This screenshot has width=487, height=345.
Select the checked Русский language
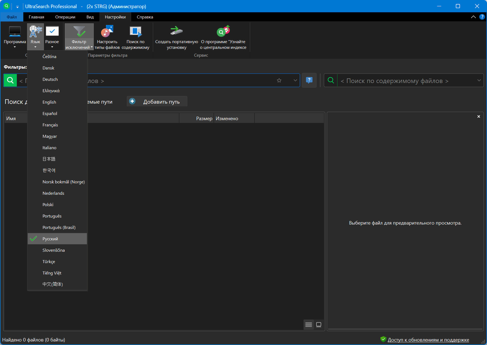tap(57, 239)
